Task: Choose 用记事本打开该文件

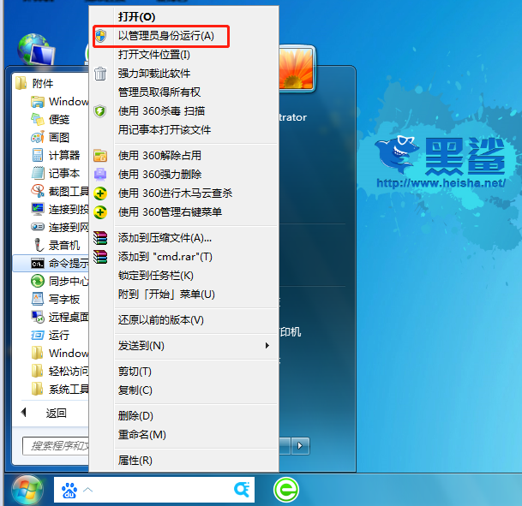Action: coord(183,130)
